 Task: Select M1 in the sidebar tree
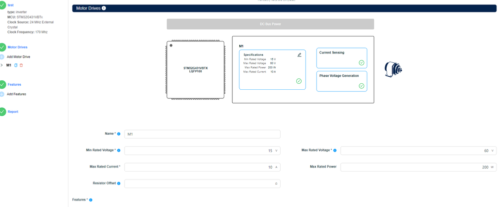click(x=8, y=65)
